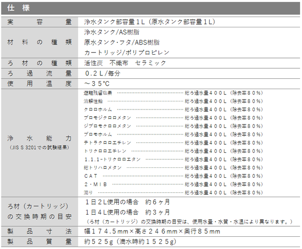Click クロロホルム substance name
Viewport: 302px width, 249px height.
coord(98,110)
